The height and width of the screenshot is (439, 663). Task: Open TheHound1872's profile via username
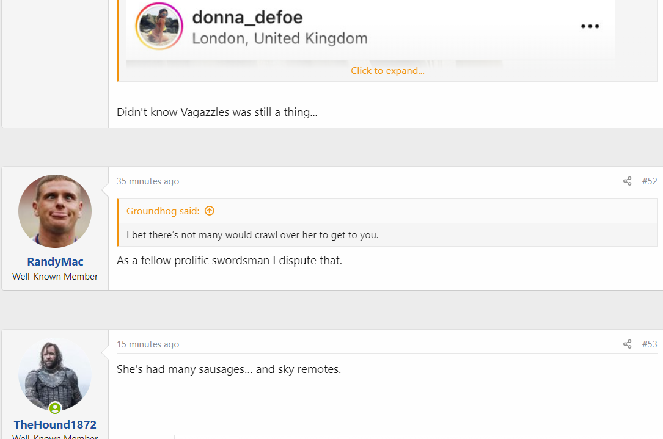click(55, 424)
